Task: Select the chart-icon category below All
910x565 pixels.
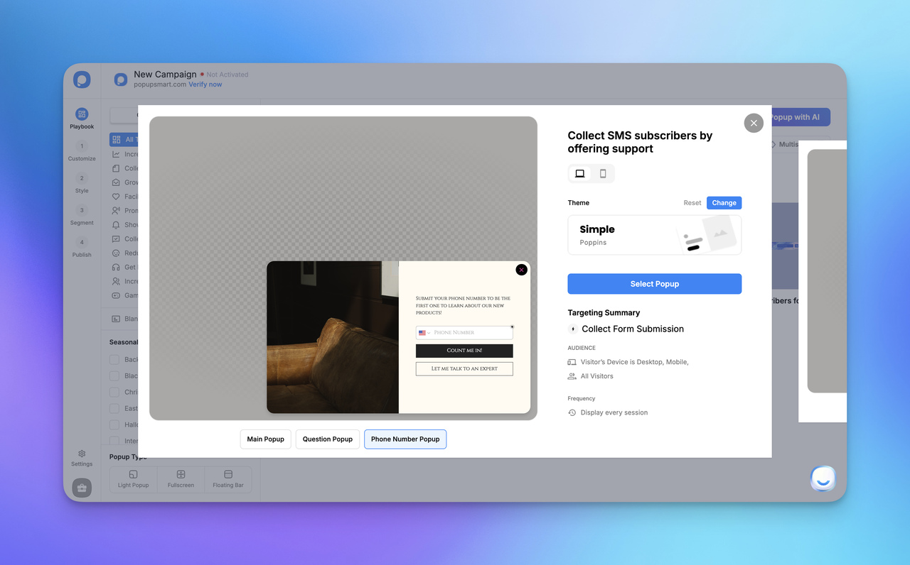Action: (117, 154)
